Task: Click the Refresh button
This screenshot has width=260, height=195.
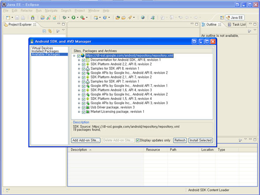Action: [180, 140]
